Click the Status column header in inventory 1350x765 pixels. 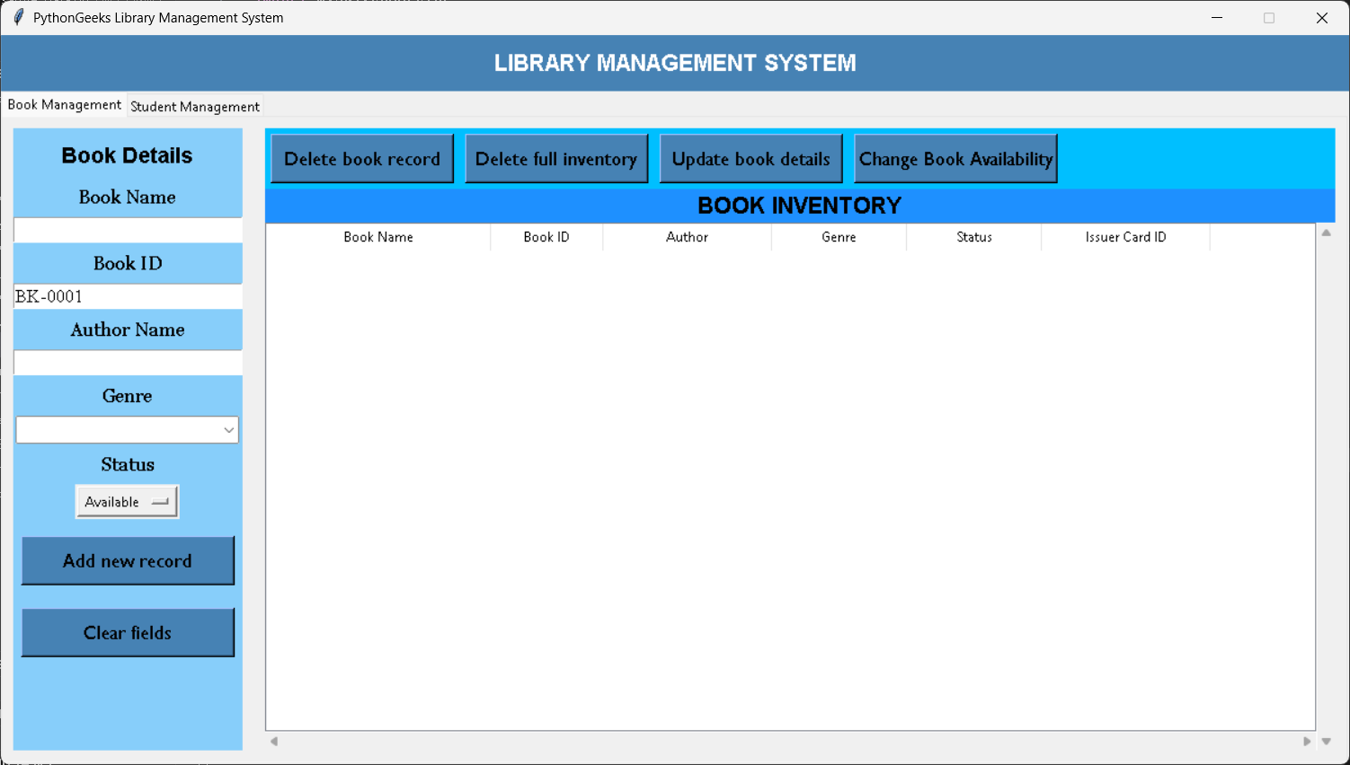pos(973,237)
